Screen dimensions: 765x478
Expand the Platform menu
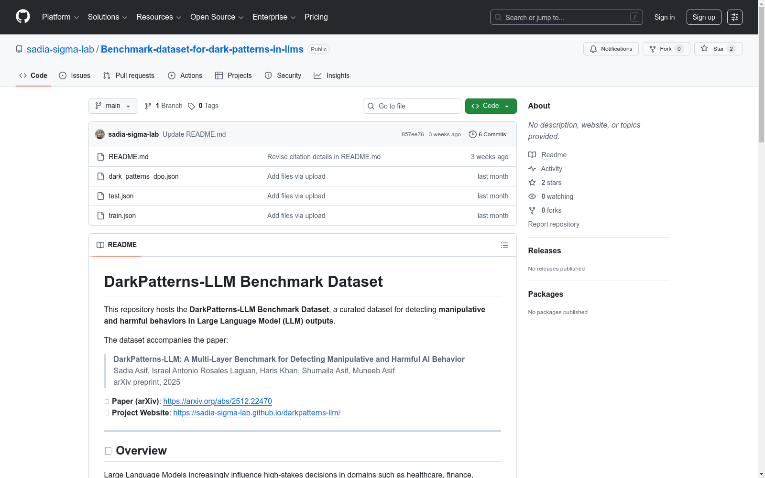pyautogui.click(x=60, y=17)
